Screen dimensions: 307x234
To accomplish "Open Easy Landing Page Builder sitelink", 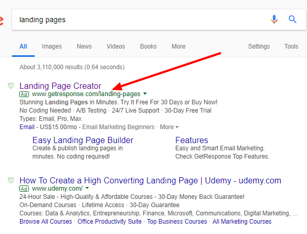I will (x=83, y=140).
